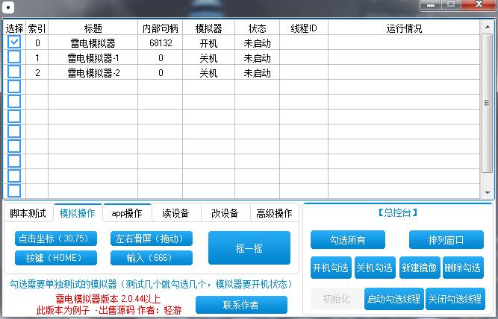Select the 模拟操作 tab
The width and height of the screenshot is (498, 319).
point(78,213)
